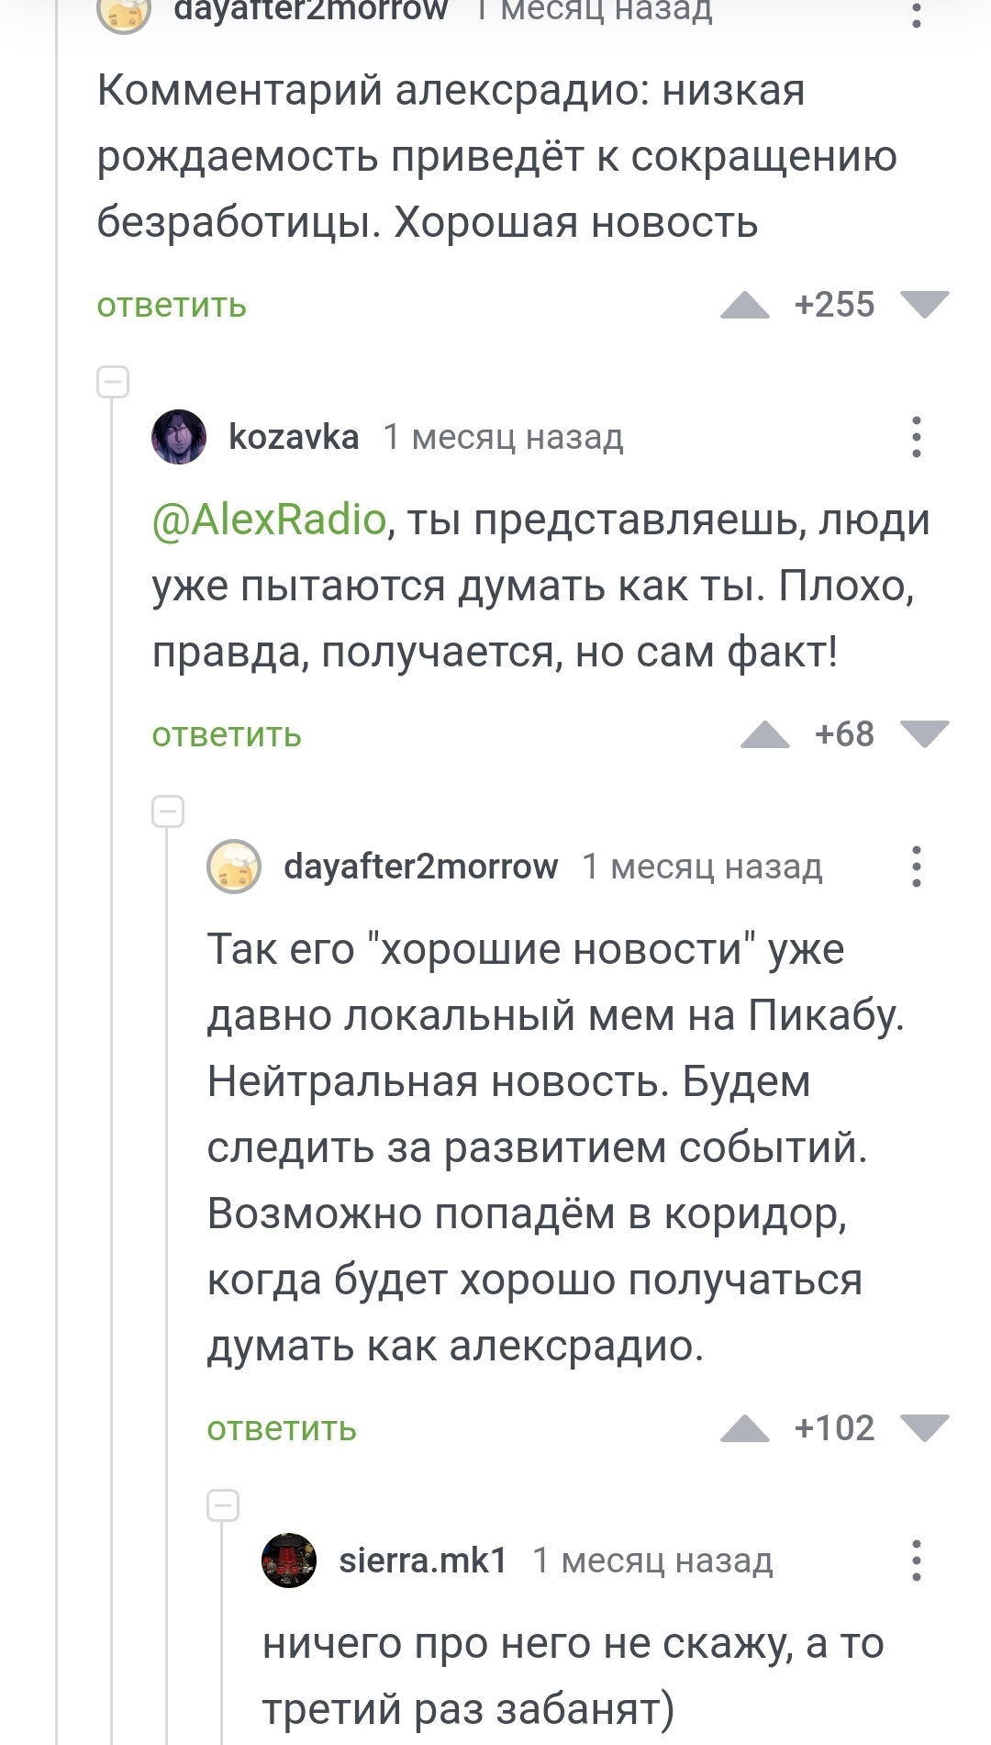Upvote the comment with +255 rating

[744, 305]
